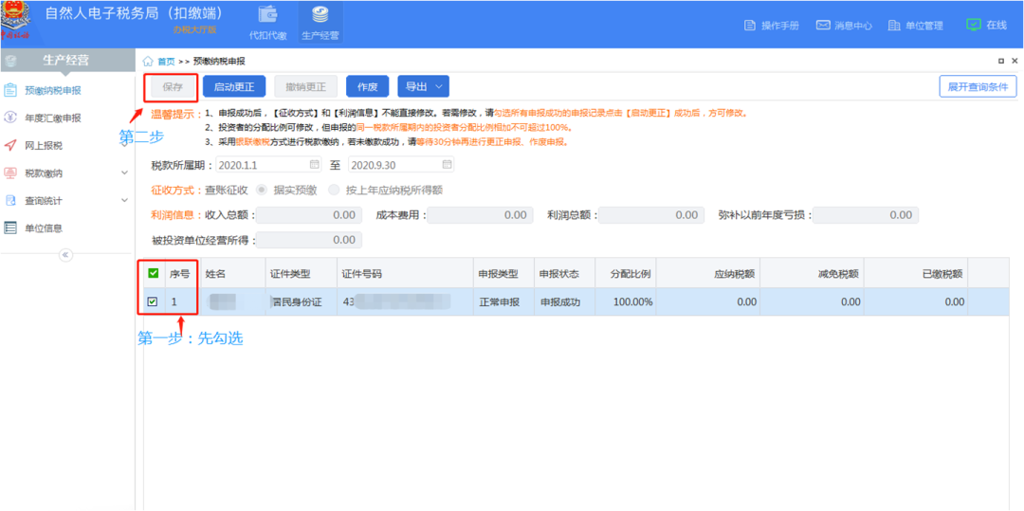This screenshot has width=1024, height=511.
Task: Click the 证件号码 column header
Action: tap(405, 273)
